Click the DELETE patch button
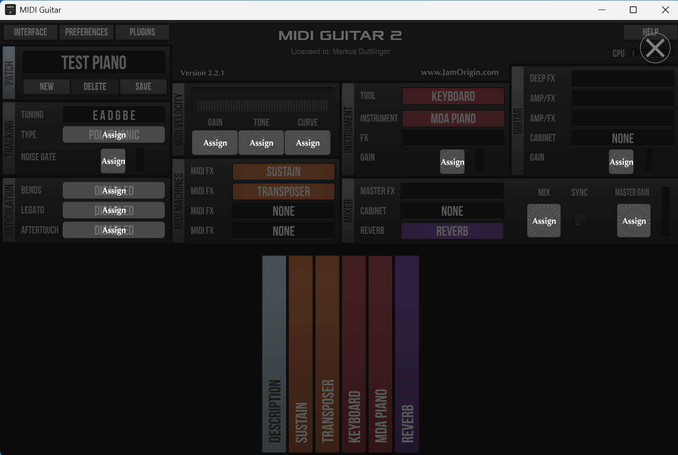 click(x=95, y=87)
